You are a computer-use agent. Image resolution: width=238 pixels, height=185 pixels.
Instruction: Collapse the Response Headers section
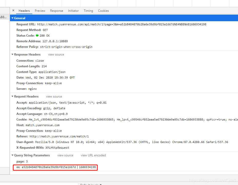[x=13, y=54]
